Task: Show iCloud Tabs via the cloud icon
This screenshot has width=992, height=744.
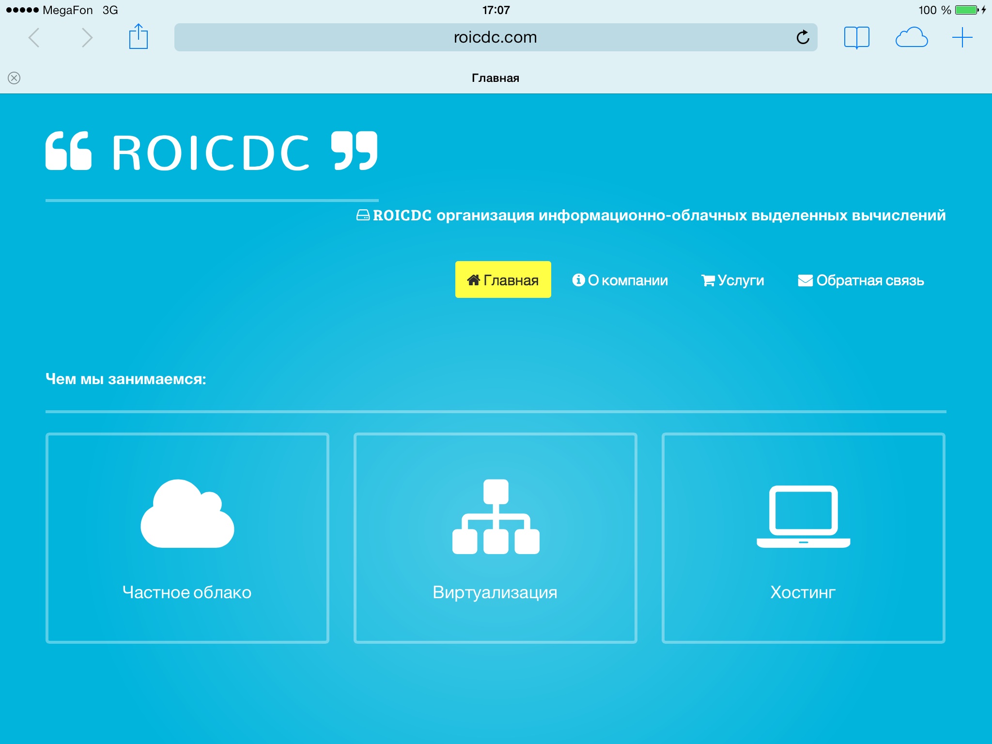Action: coord(912,37)
